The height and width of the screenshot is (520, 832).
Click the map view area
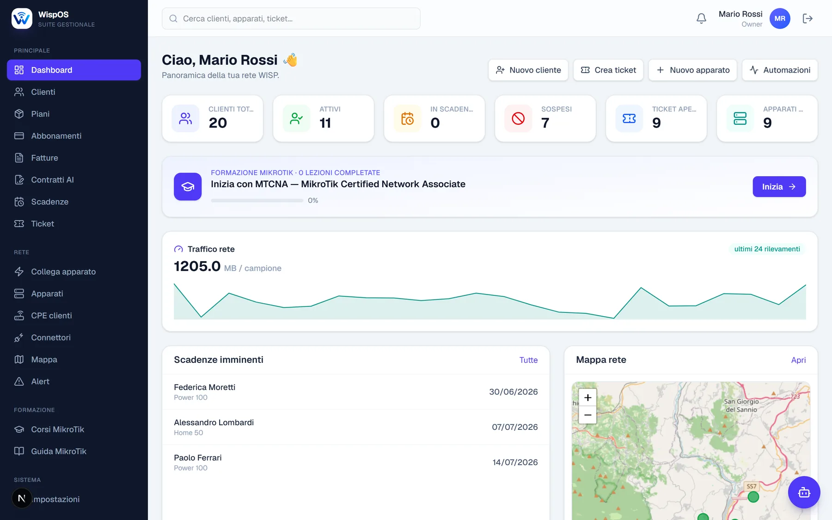(x=691, y=451)
